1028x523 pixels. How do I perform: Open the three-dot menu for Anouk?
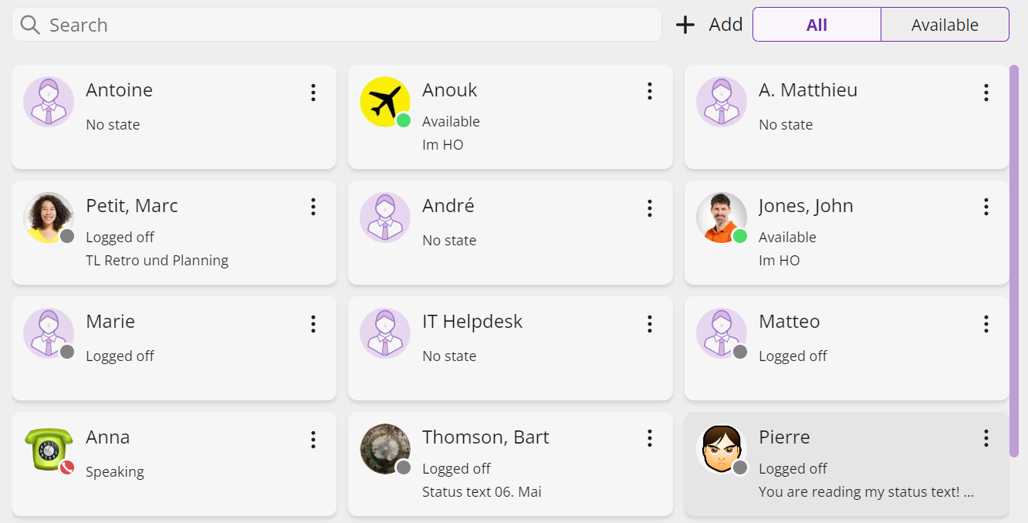(649, 91)
